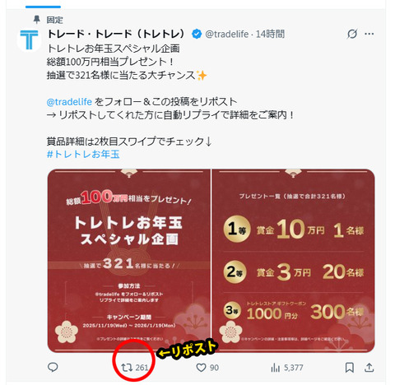Screen dimensions: 395x385
Task: Click the reply speech bubble icon
Action: (x=53, y=368)
